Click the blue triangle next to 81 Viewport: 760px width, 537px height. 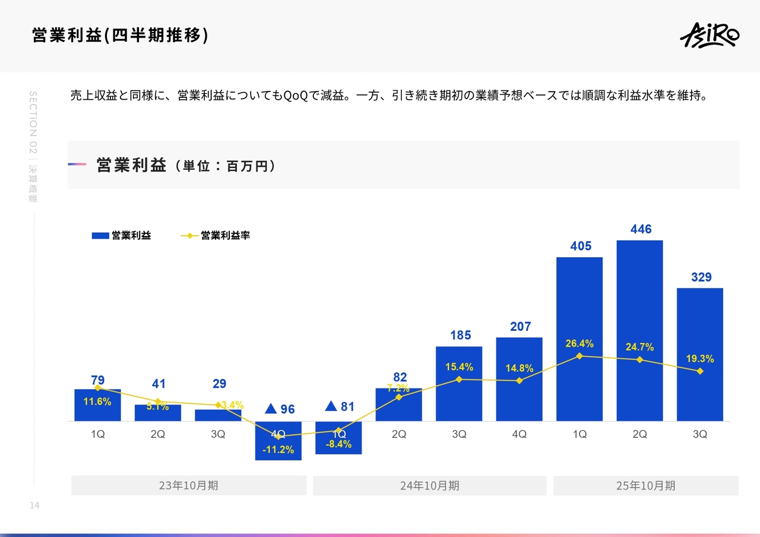(x=331, y=406)
